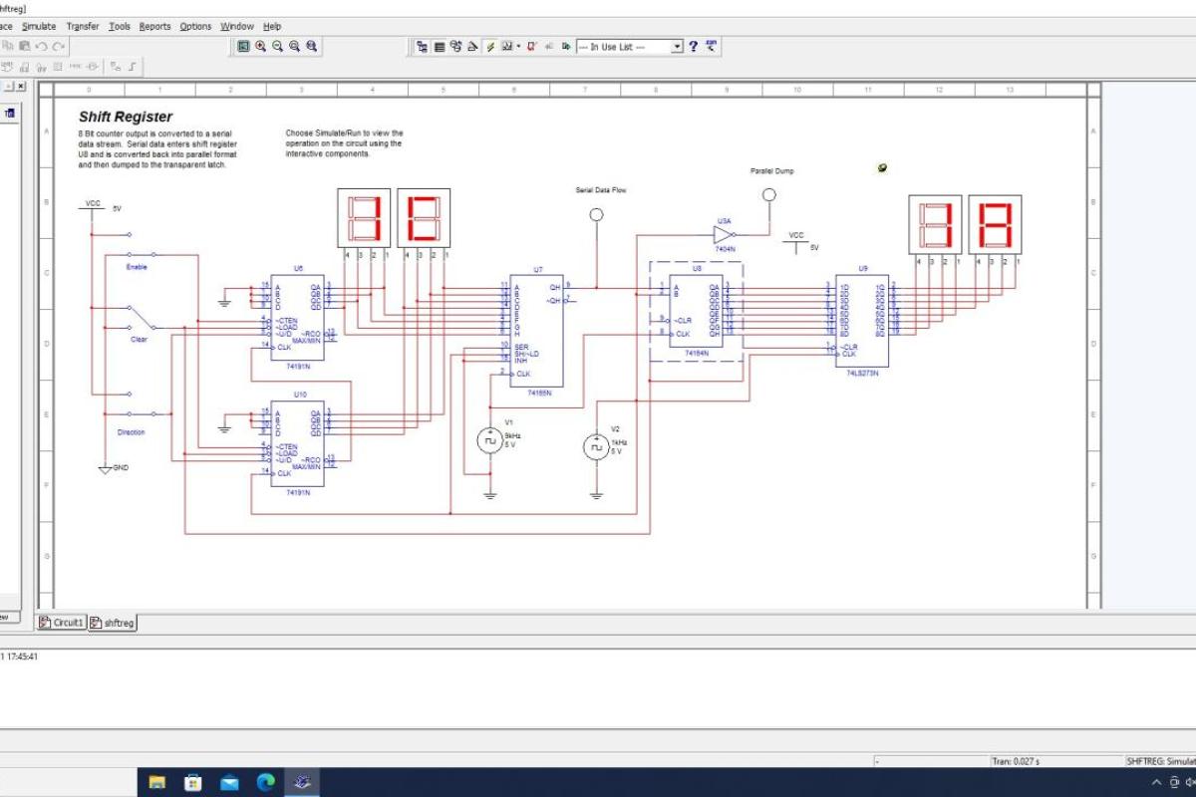The width and height of the screenshot is (1196, 797).
Task: Select the U10 74191N counter chip
Action: point(297,444)
